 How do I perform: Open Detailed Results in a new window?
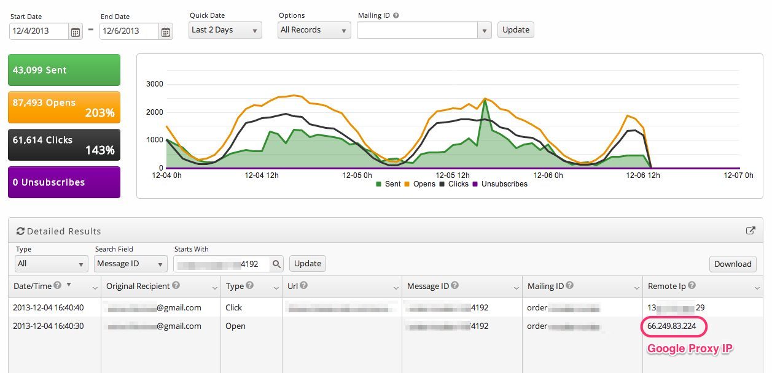point(751,231)
